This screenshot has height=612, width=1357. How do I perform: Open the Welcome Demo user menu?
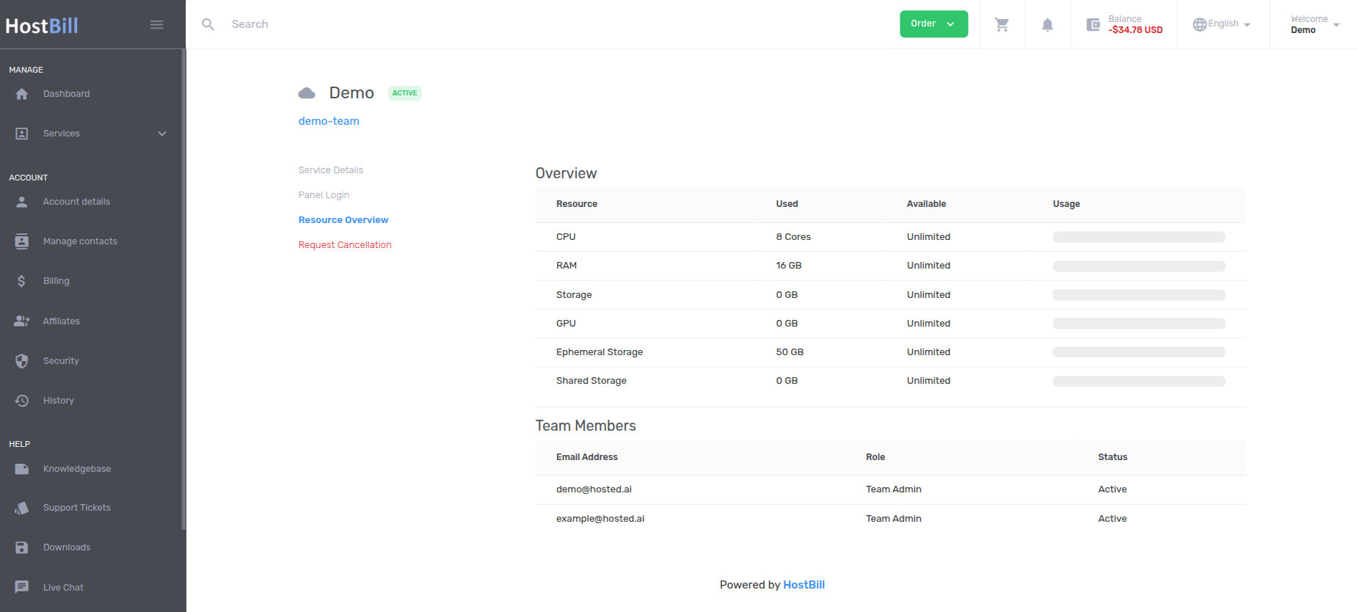click(1314, 24)
